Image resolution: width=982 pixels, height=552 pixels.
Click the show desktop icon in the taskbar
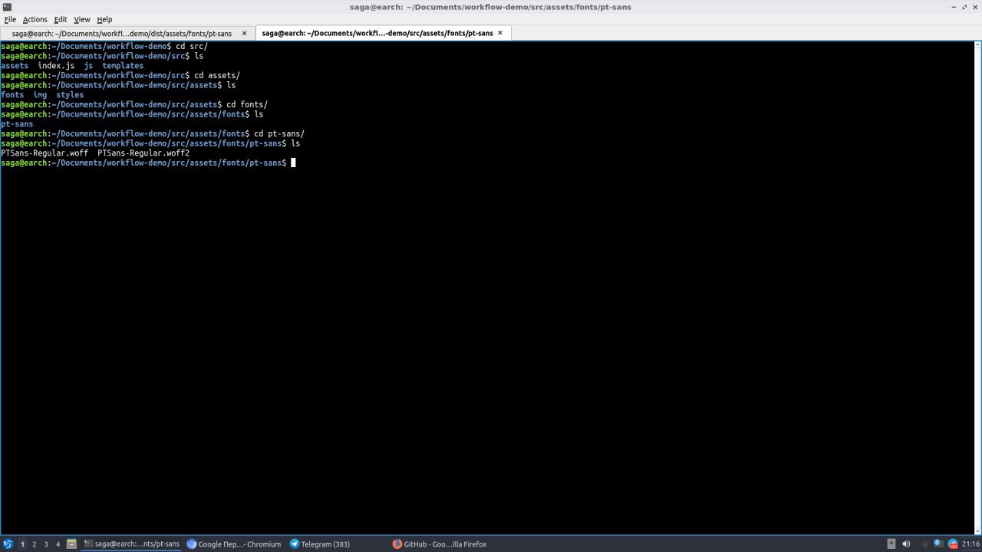[x=71, y=544]
